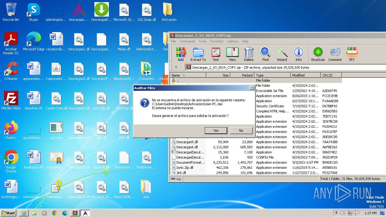Click the Add button in WinRAR toolbar
This screenshot has width=386, height=217.
click(x=181, y=54)
